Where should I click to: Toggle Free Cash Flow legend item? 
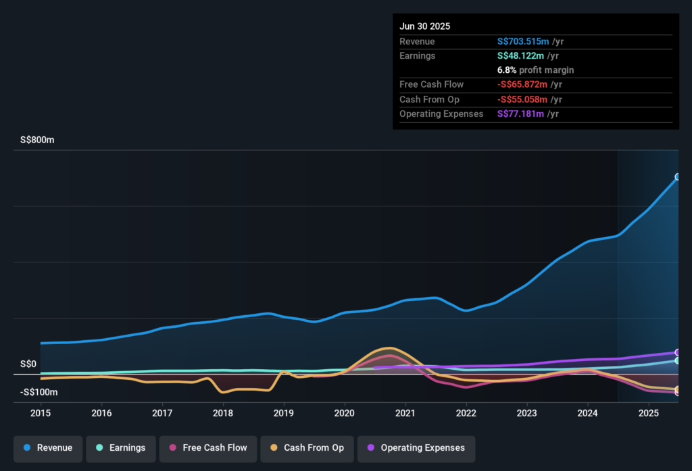point(207,448)
